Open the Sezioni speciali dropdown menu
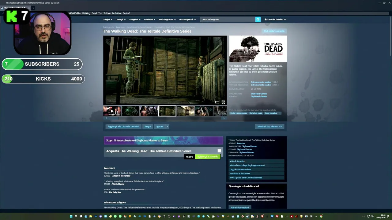The image size is (392, 220). [x=187, y=19]
